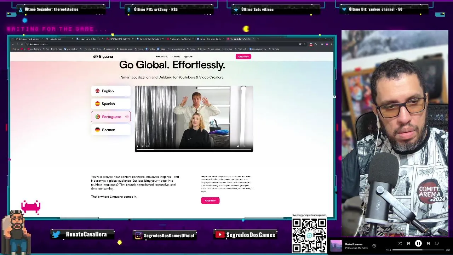
Task: Switch to the first browser tab
Action: (29, 39)
